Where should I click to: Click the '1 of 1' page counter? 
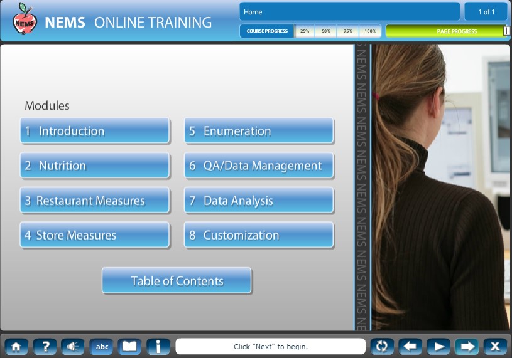pos(486,12)
